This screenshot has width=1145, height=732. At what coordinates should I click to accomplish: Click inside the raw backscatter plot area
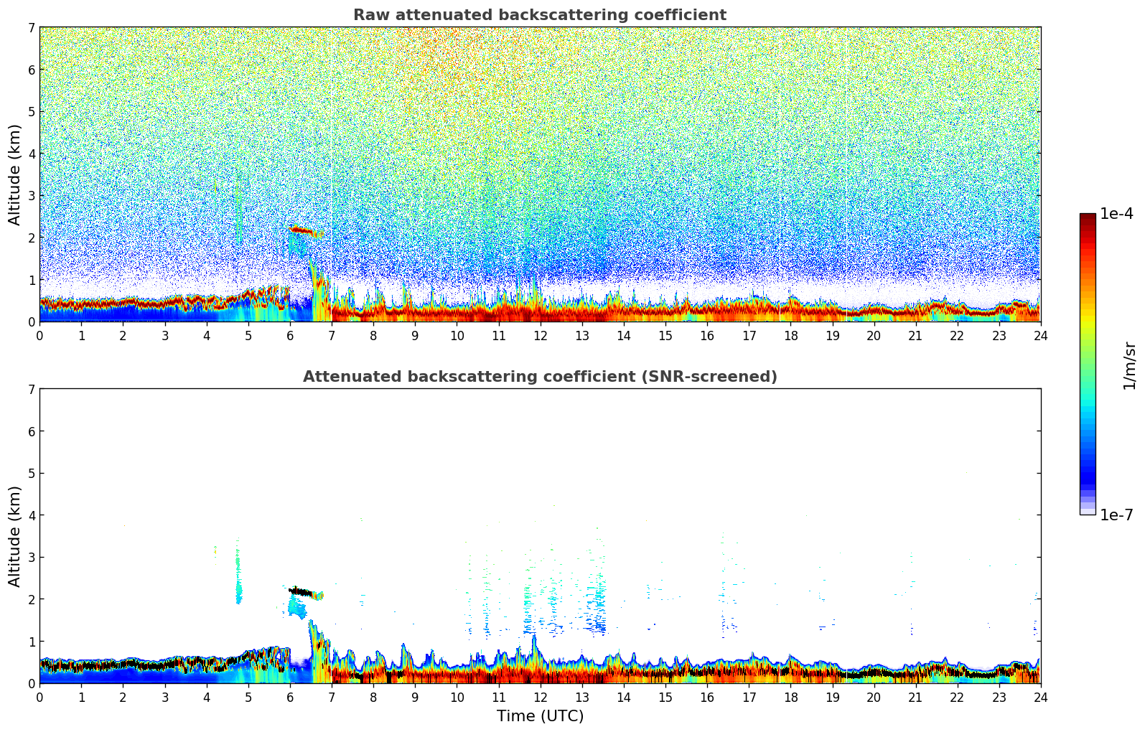click(540, 174)
